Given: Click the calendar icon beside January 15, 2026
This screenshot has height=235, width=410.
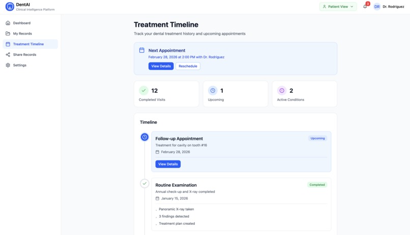Looking at the screenshot, I should (x=157, y=198).
